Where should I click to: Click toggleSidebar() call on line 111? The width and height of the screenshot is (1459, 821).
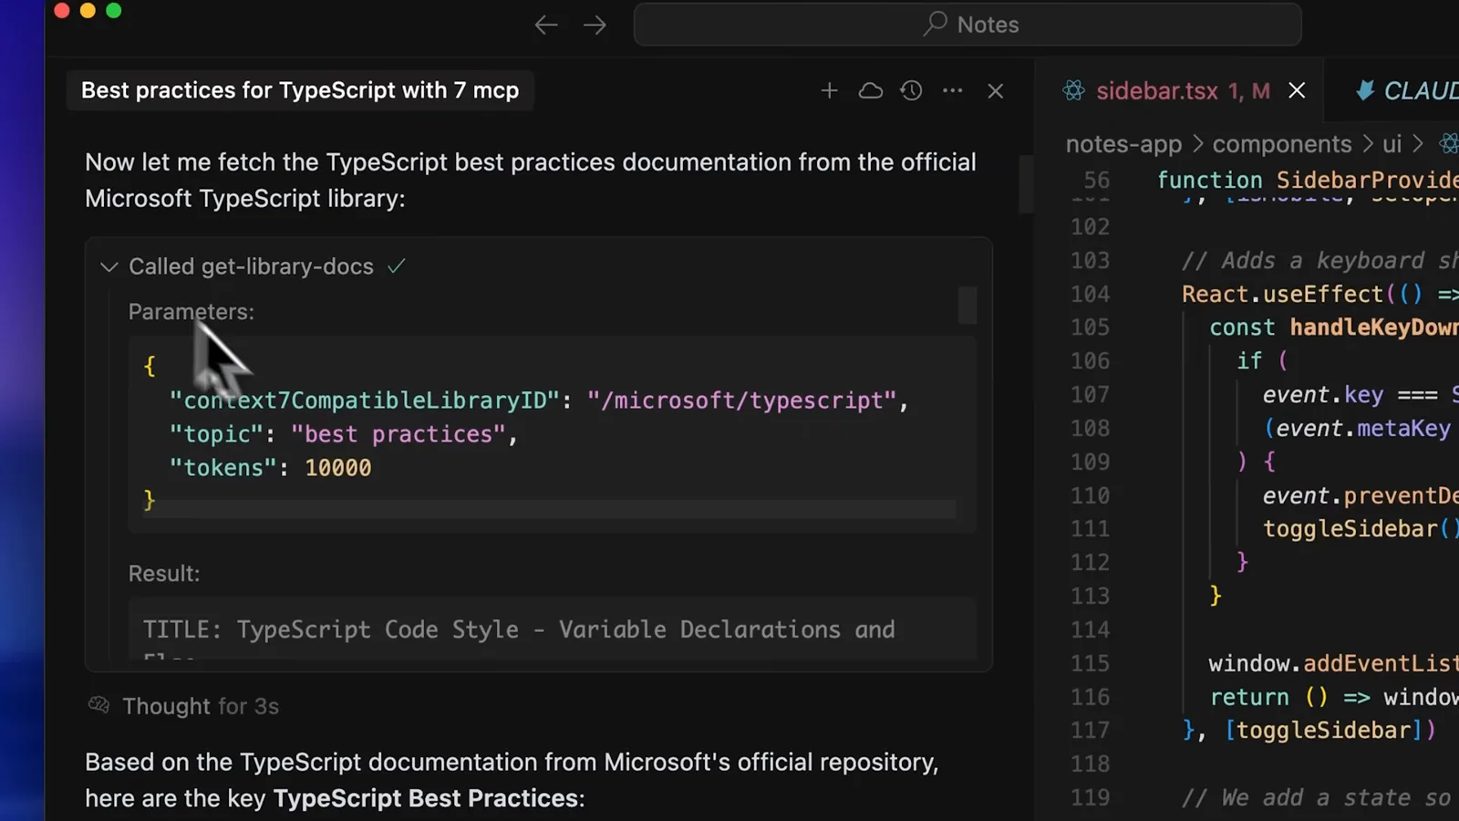coord(1360,529)
